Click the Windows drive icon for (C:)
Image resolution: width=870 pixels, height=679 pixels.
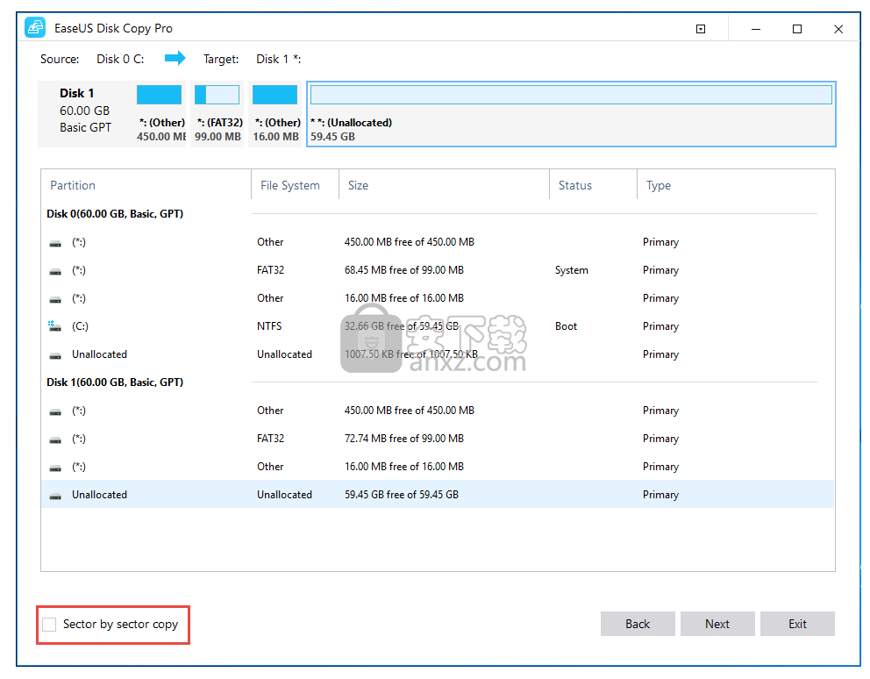click(x=54, y=325)
